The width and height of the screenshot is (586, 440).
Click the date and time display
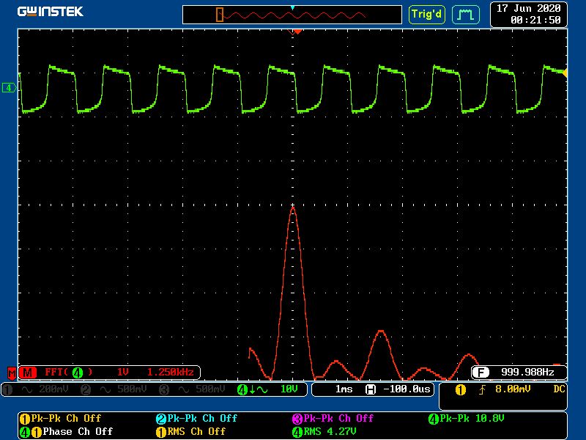(x=528, y=14)
